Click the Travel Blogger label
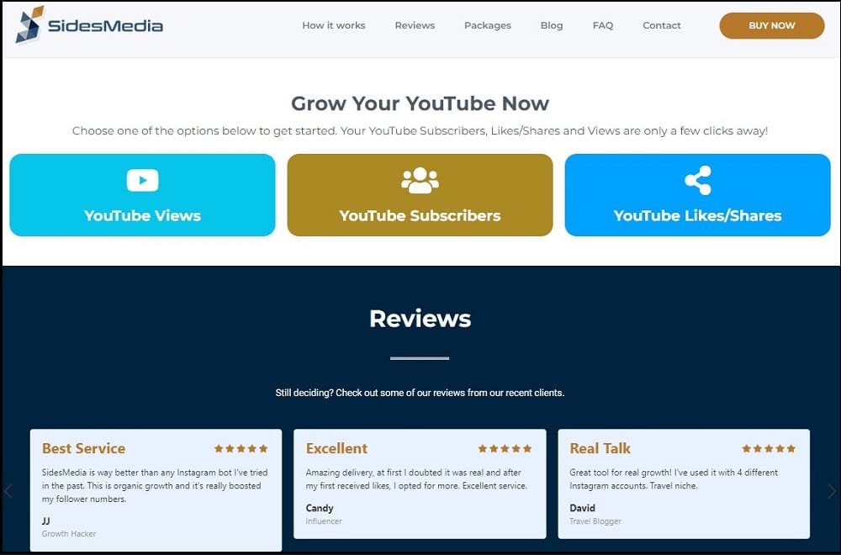Image resolution: width=841 pixels, height=555 pixels. 596,521
